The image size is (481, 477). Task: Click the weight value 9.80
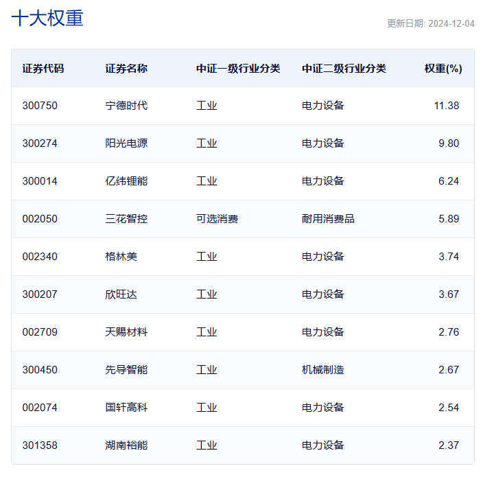[x=449, y=143]
